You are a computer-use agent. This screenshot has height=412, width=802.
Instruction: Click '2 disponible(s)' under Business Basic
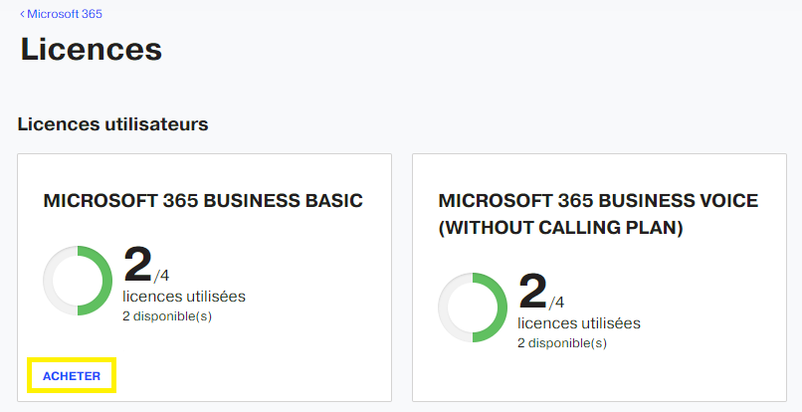(167, 316)
